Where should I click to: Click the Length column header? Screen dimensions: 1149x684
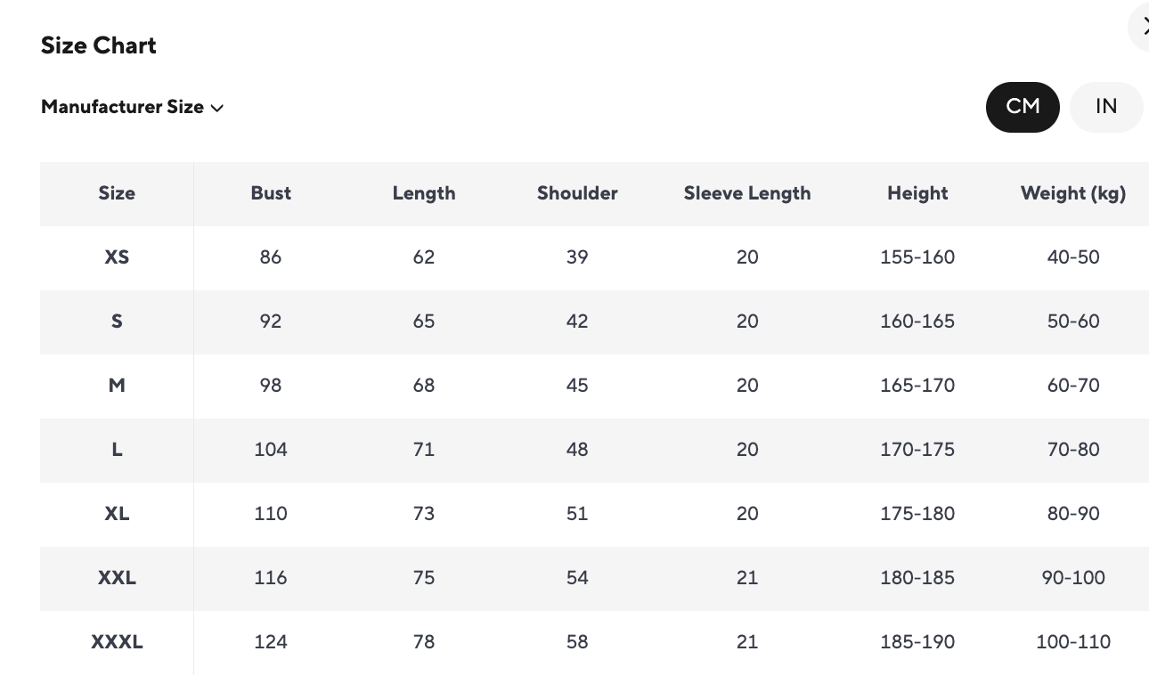pyautogui.click(x=424, y=193)
